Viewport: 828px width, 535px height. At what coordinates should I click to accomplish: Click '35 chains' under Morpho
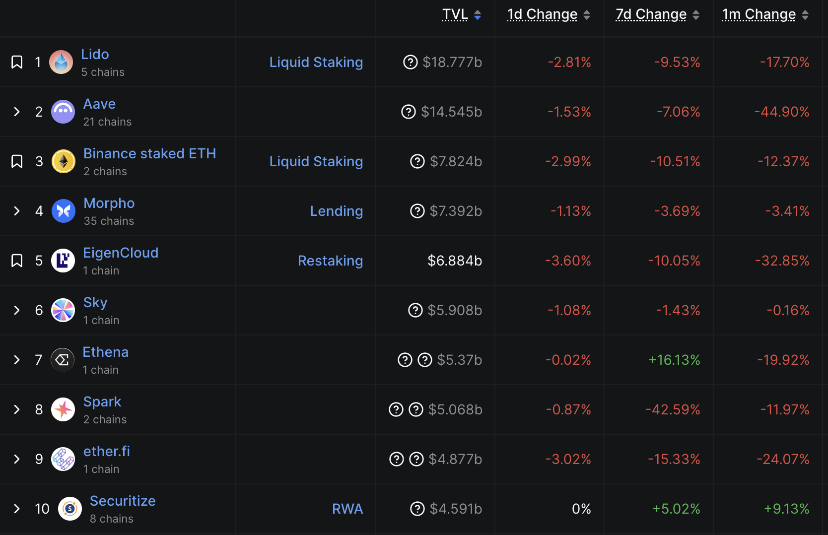pos(109,221)
